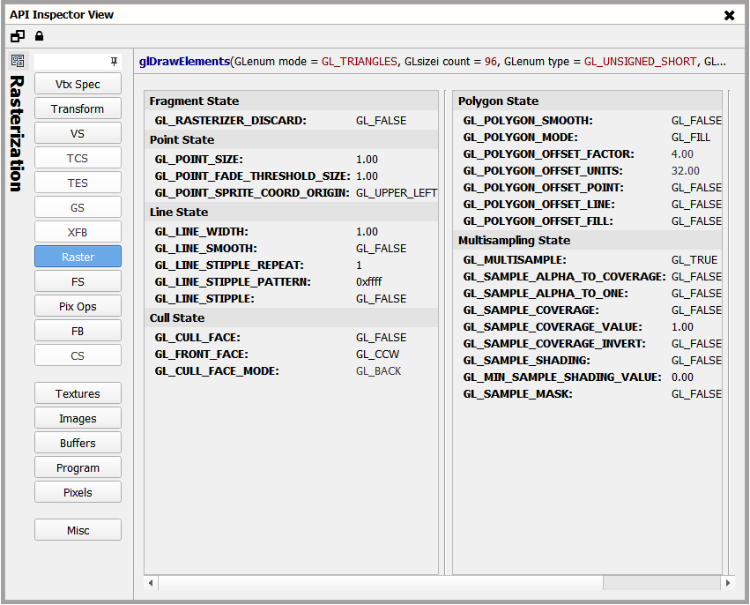The image size is (750, 605).
Task: Select GL_LINE_SMOOTH label
Action: [205, 249]
